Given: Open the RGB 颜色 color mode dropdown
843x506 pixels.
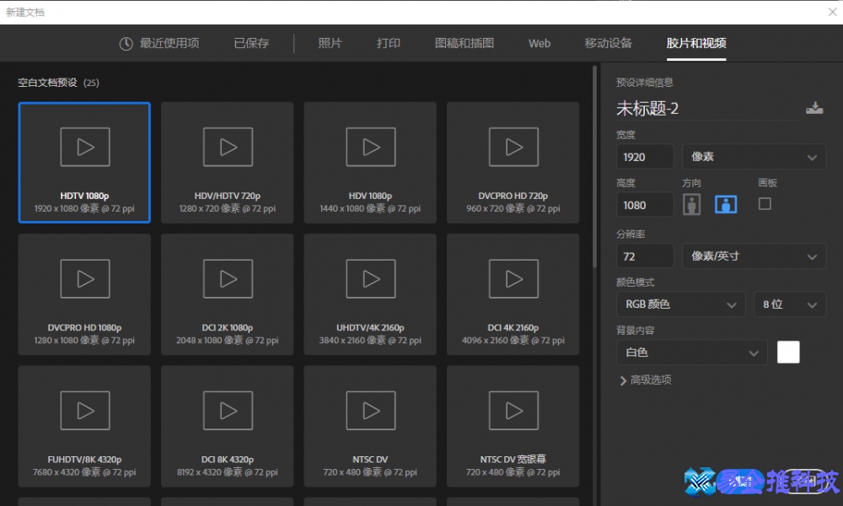Looking at the screenshot, I should [x=680, y=304].
